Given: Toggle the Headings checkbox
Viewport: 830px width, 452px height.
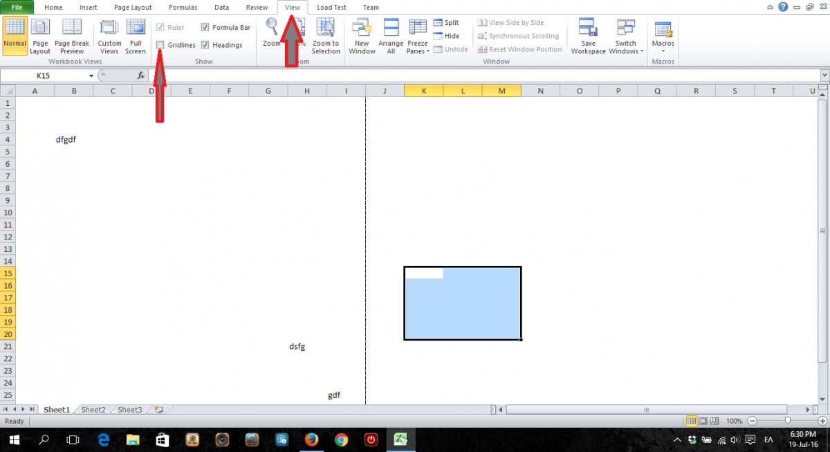Looking at the screenshot, I should (205, 45).
